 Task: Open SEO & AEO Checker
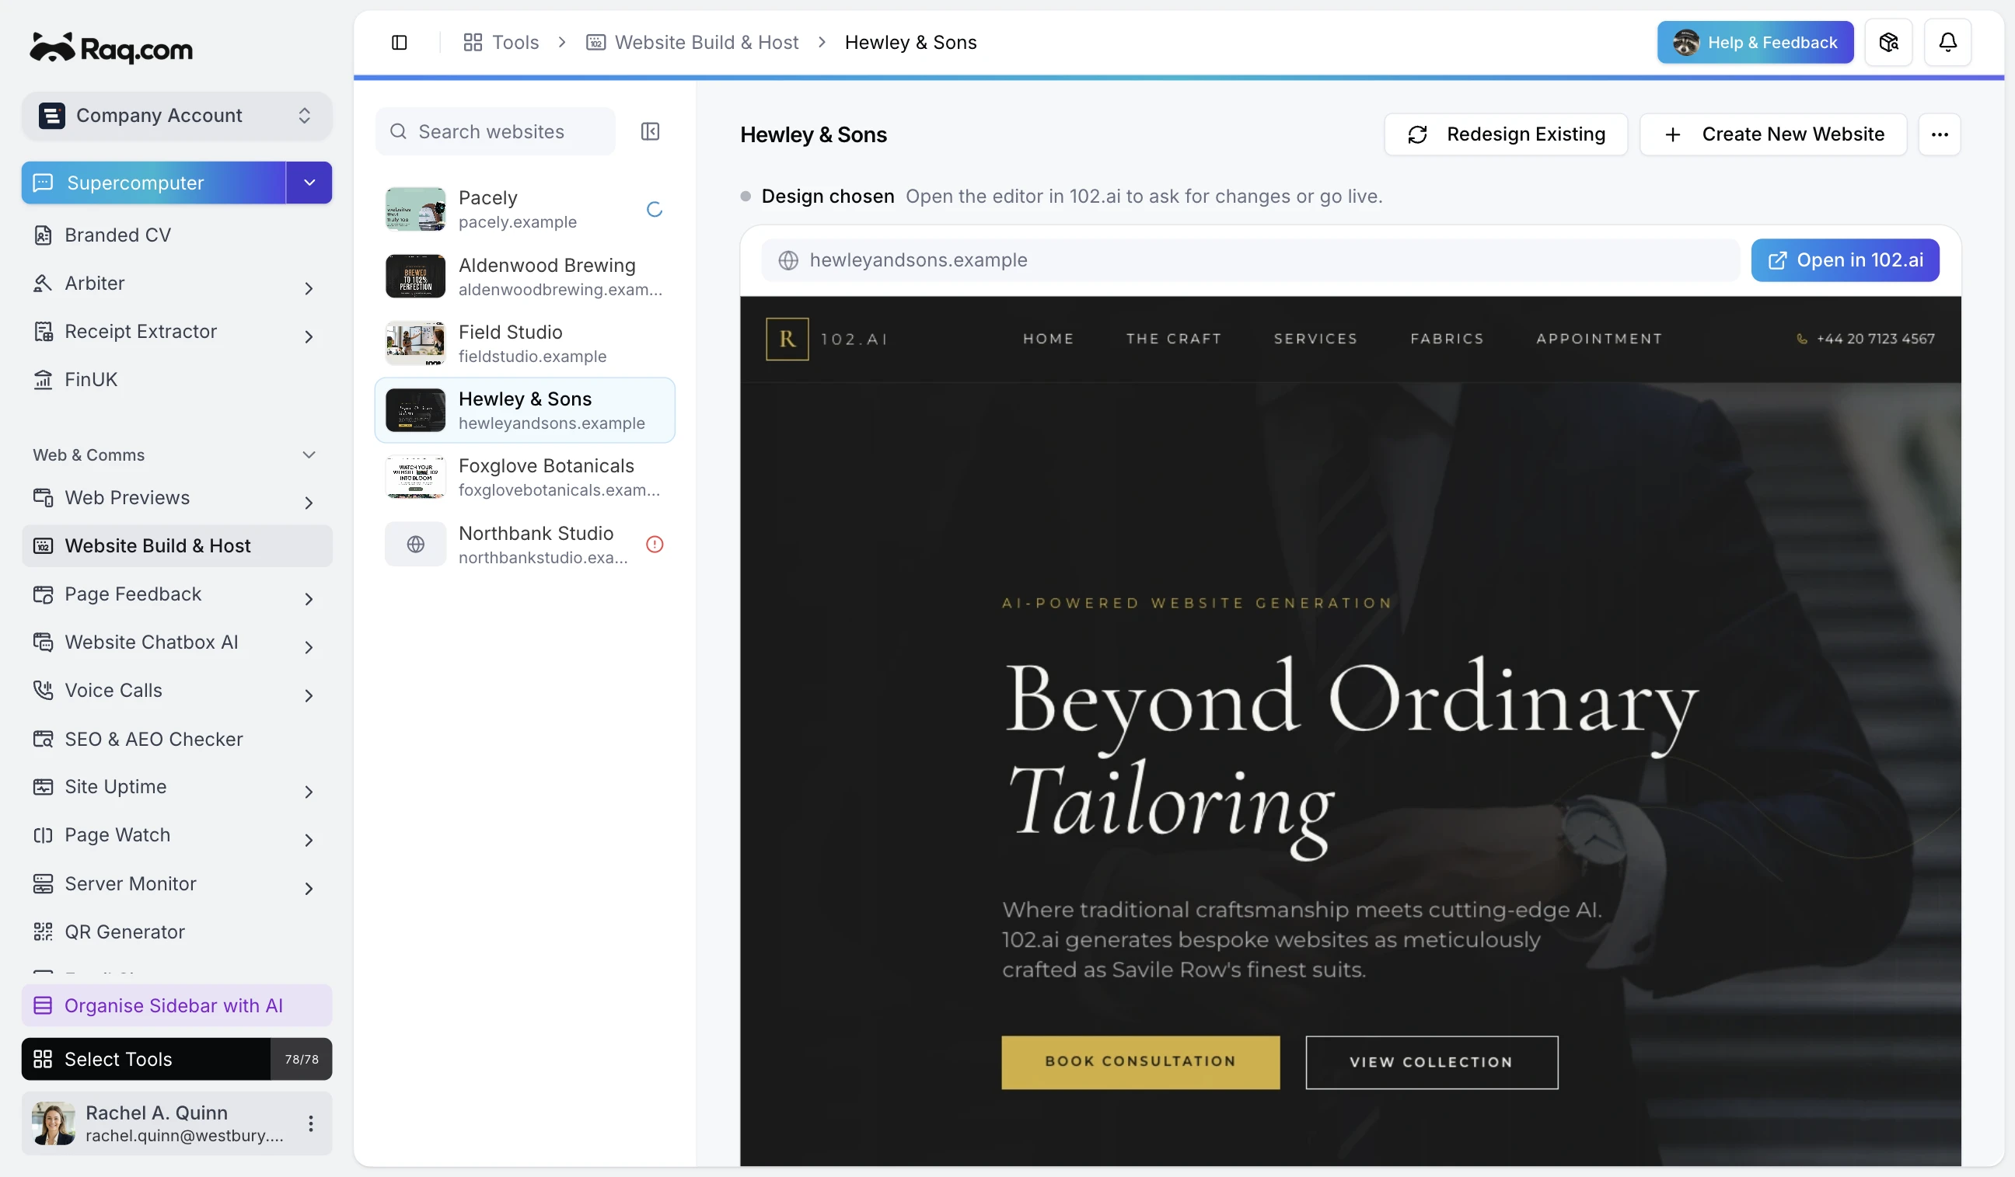click(176, 739)
